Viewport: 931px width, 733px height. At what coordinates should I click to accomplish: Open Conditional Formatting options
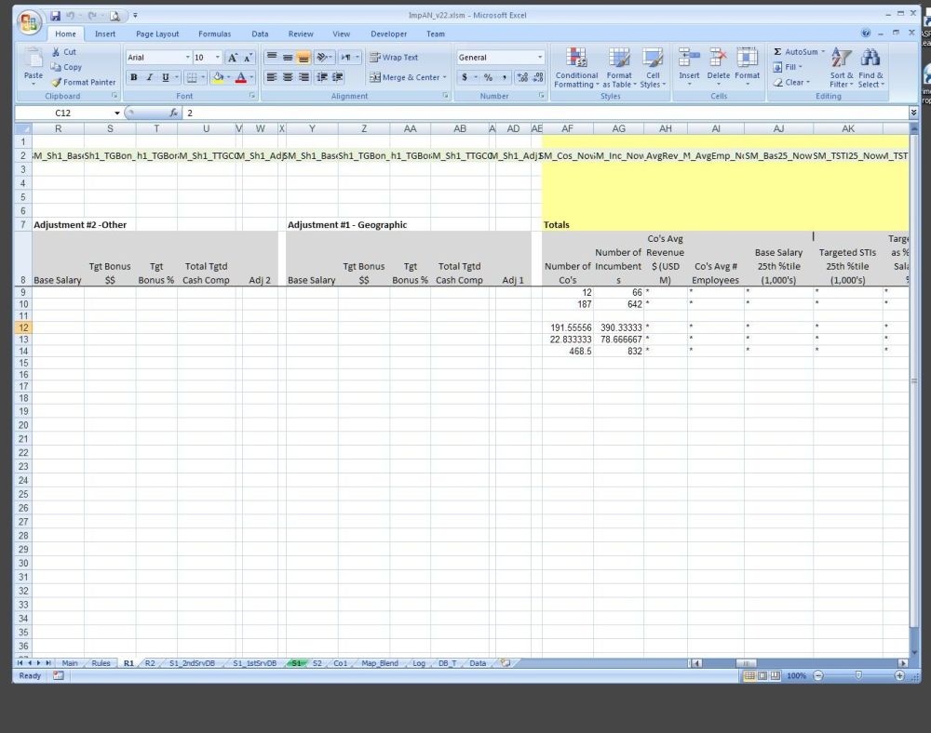click(576, 60)
